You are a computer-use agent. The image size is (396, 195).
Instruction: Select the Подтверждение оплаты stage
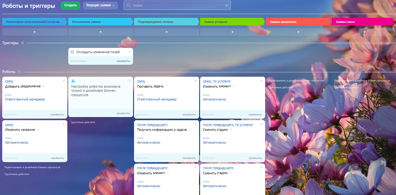coord(166,22)
